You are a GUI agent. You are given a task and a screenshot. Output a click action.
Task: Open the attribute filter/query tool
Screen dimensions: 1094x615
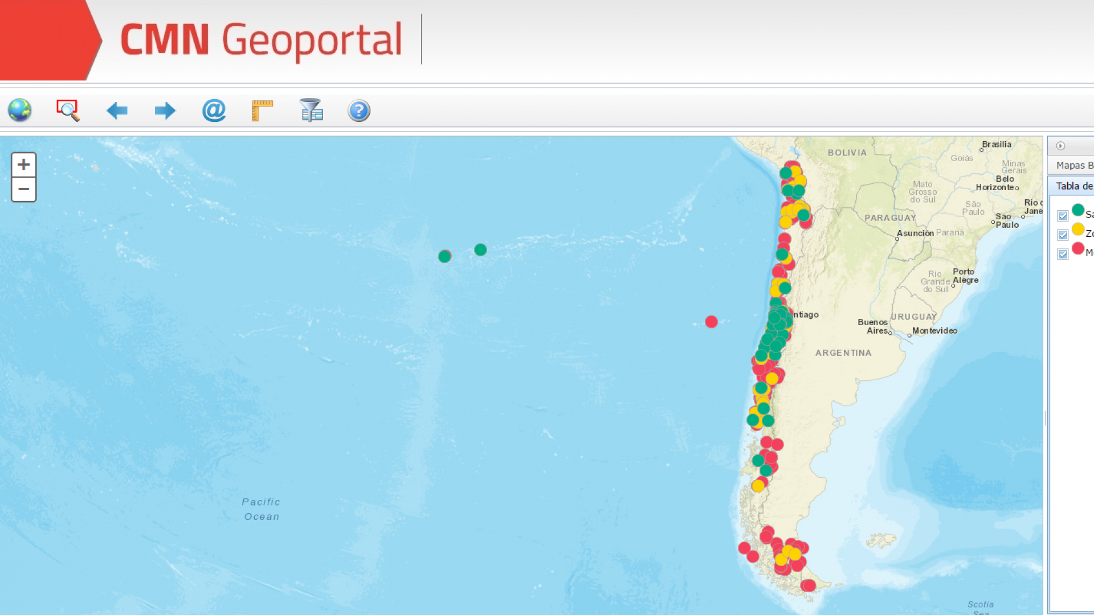tap(311, 110)
